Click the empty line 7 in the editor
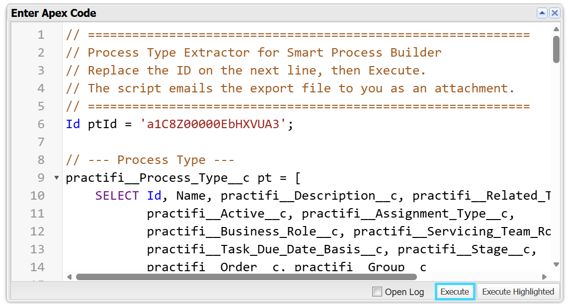 [x=306, y=142]
